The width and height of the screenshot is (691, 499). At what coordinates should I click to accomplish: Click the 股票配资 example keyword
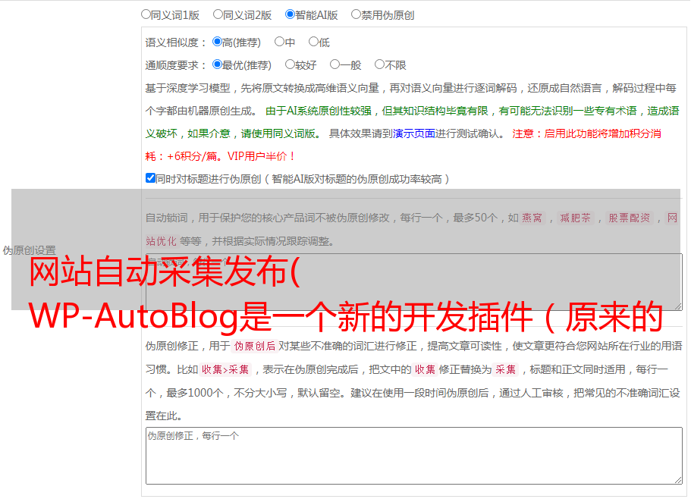(x=629, y=218)
